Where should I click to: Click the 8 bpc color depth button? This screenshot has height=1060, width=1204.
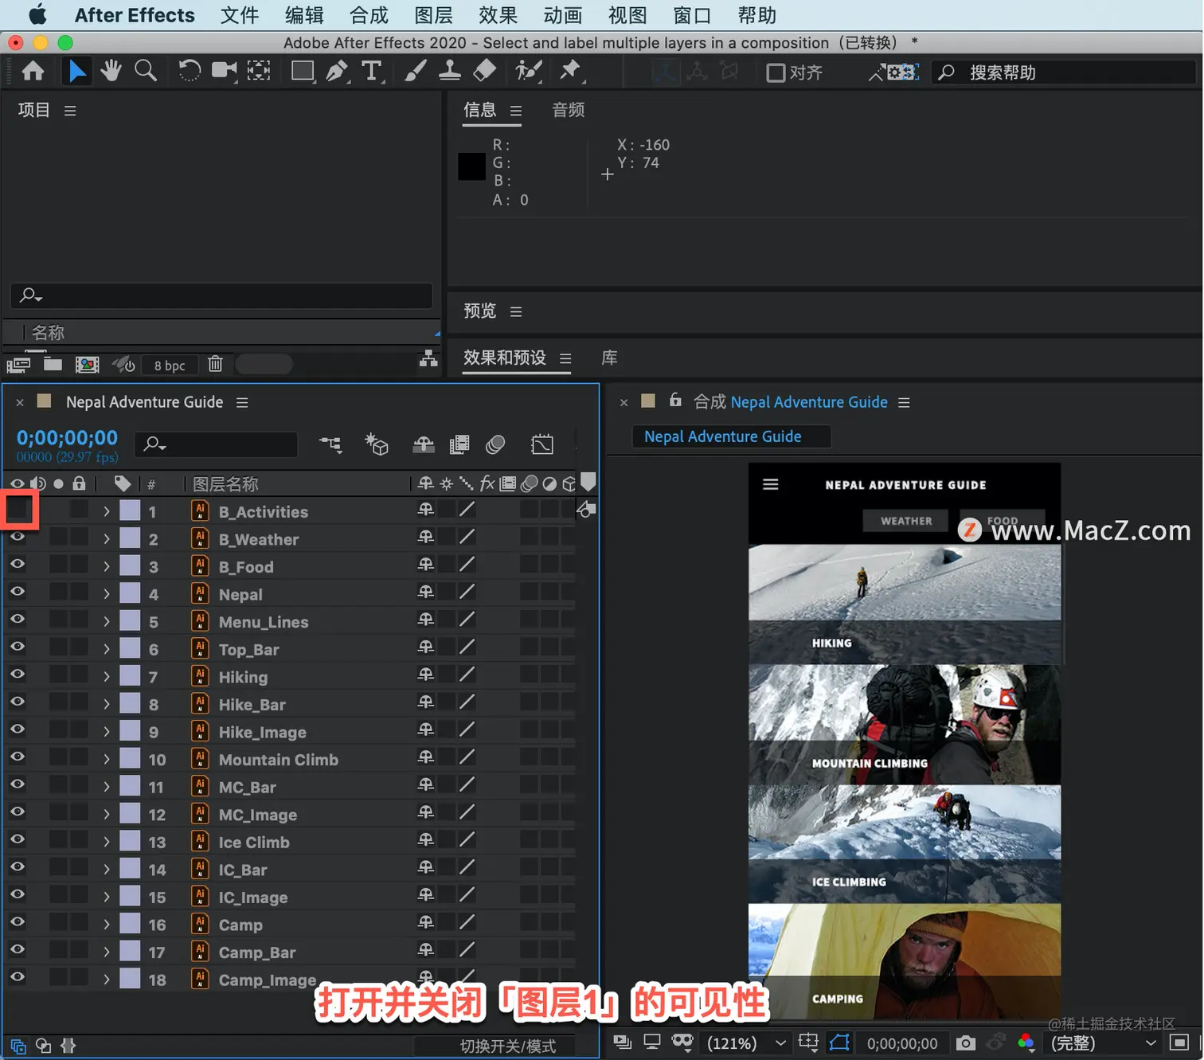point(170,365)
